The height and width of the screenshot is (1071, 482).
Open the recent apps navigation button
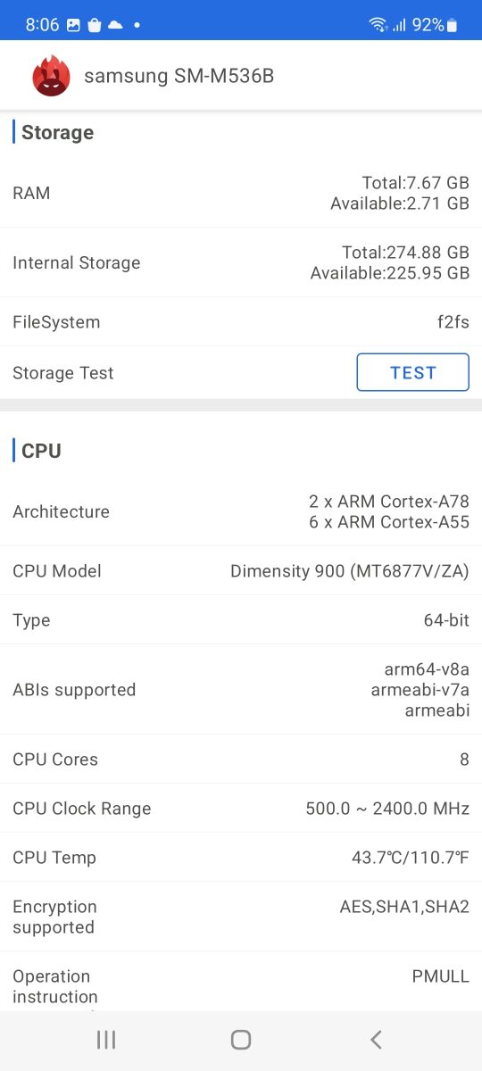tap(106, 1039)
